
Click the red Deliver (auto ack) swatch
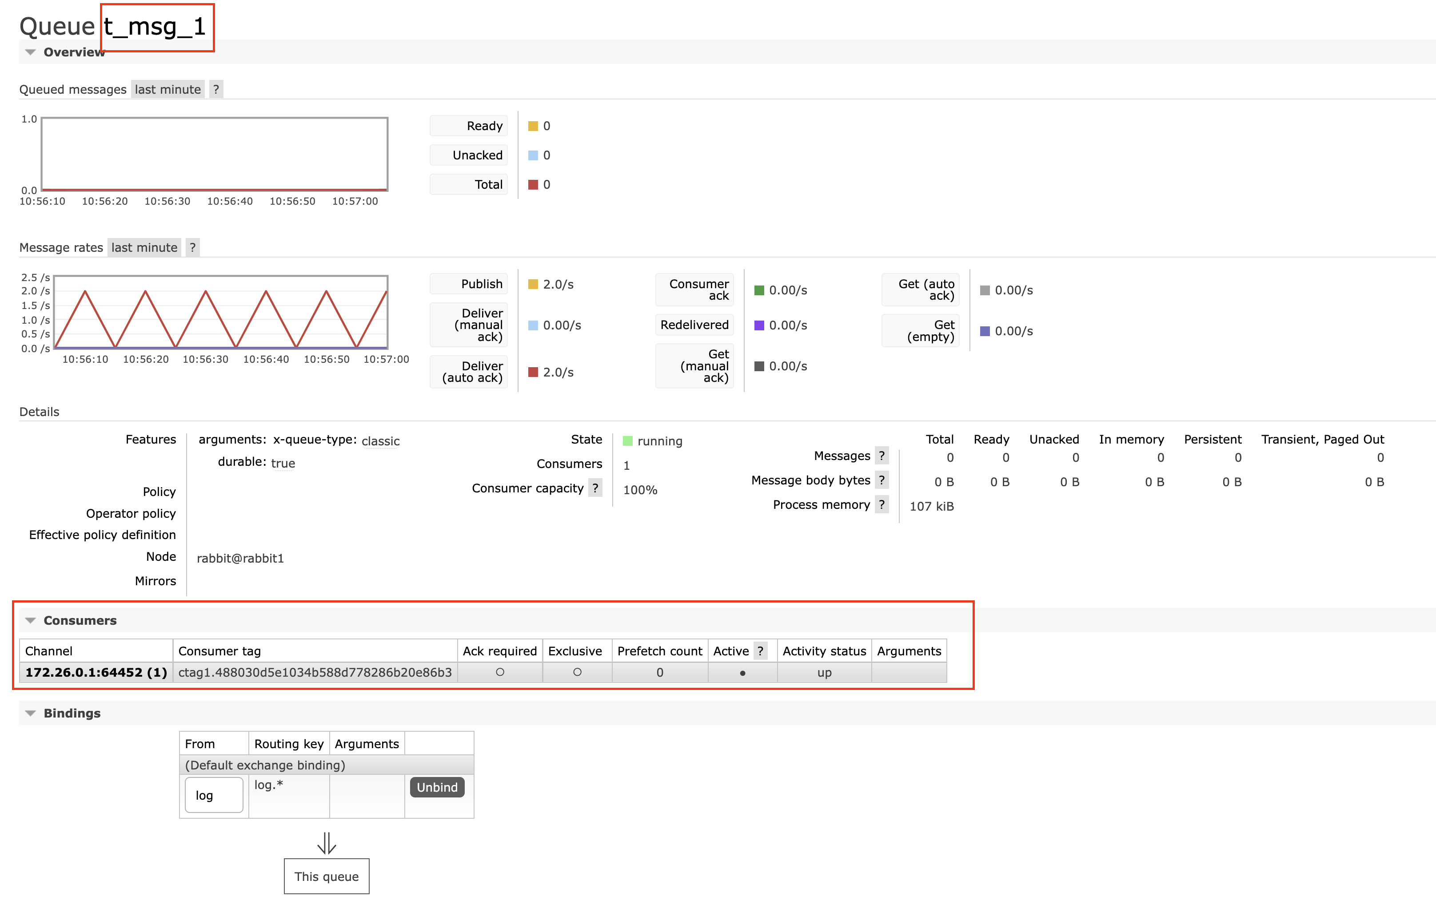click(533, 373)
